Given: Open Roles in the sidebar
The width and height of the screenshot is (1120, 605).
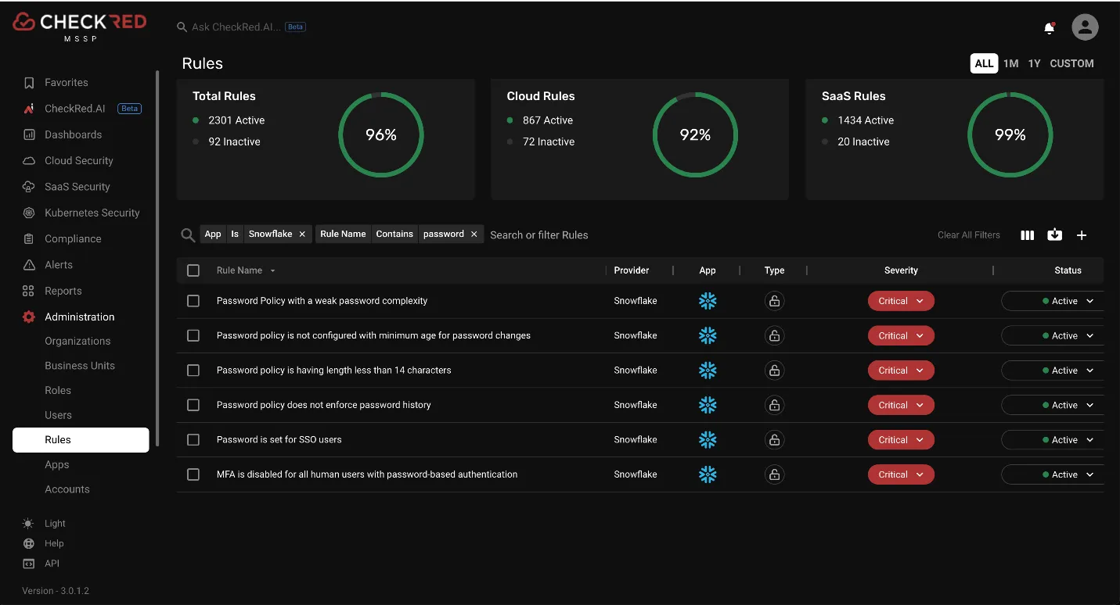Looking at the screenshot, I should pyautogui.click(x=58, y=390).
